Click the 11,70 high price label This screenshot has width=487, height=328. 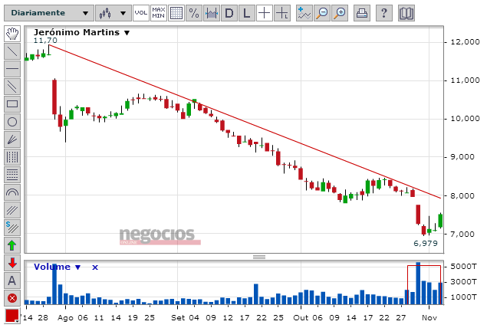click(x=45, y=41)
